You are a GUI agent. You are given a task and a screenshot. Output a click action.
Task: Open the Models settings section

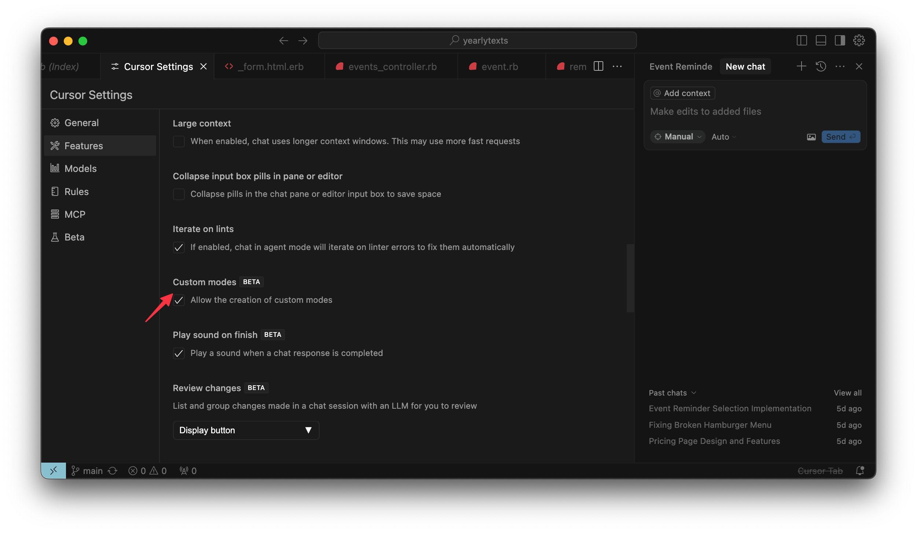point(100,169)
